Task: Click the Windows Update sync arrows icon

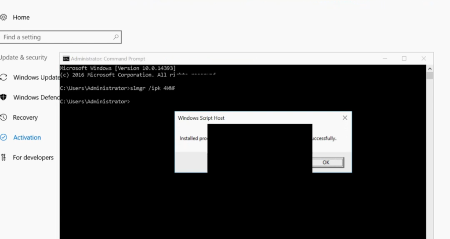Action: (x=4, y=77)
